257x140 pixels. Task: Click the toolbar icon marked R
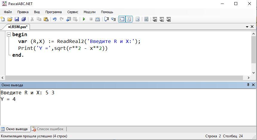(x=169, y=19)
